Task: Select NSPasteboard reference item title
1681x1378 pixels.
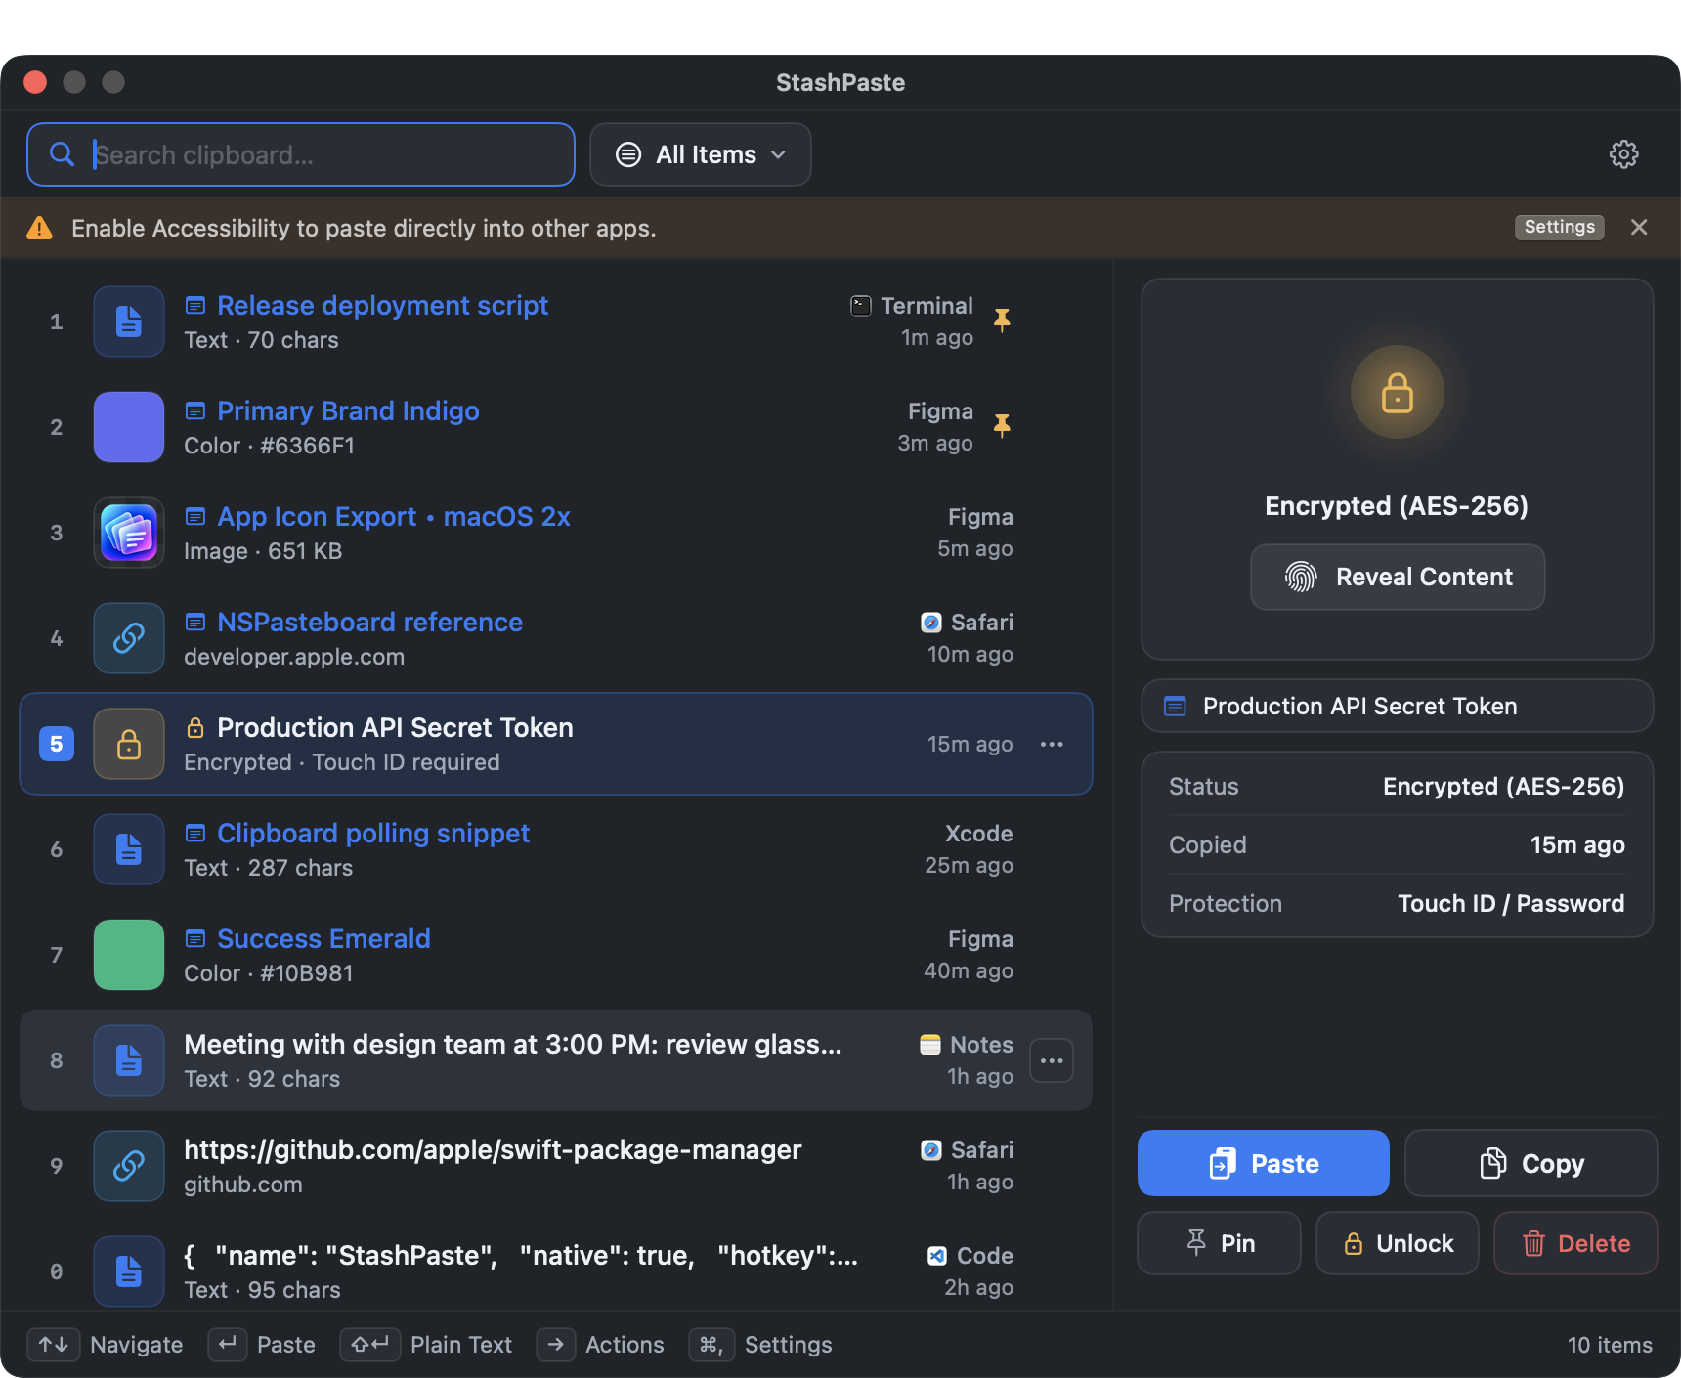Action: tap(369, 623)
